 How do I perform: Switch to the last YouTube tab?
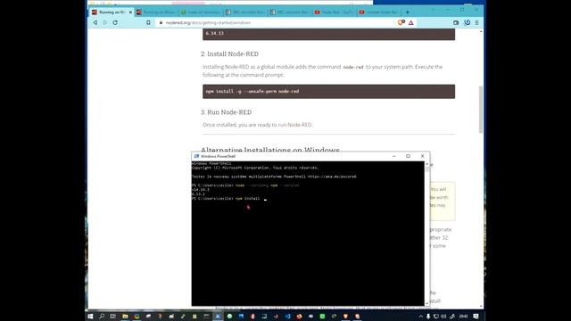(x=378, y=12)
